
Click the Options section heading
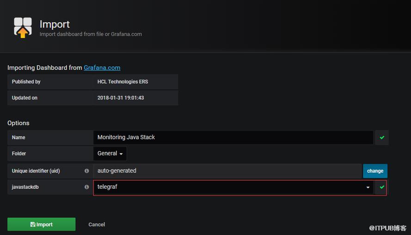click(18, 123)
